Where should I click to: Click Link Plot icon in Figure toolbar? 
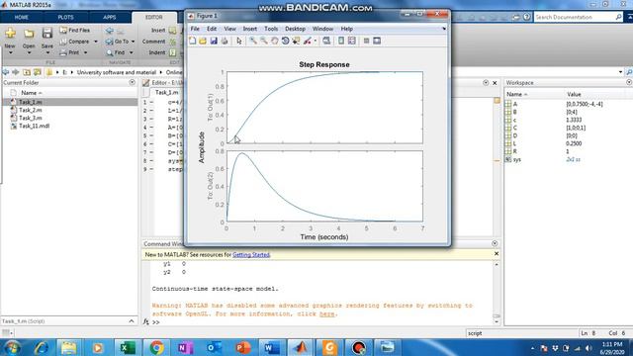[x=326, y=41]
